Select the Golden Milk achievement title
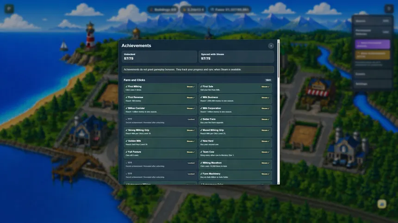 (x=134, y=141)
